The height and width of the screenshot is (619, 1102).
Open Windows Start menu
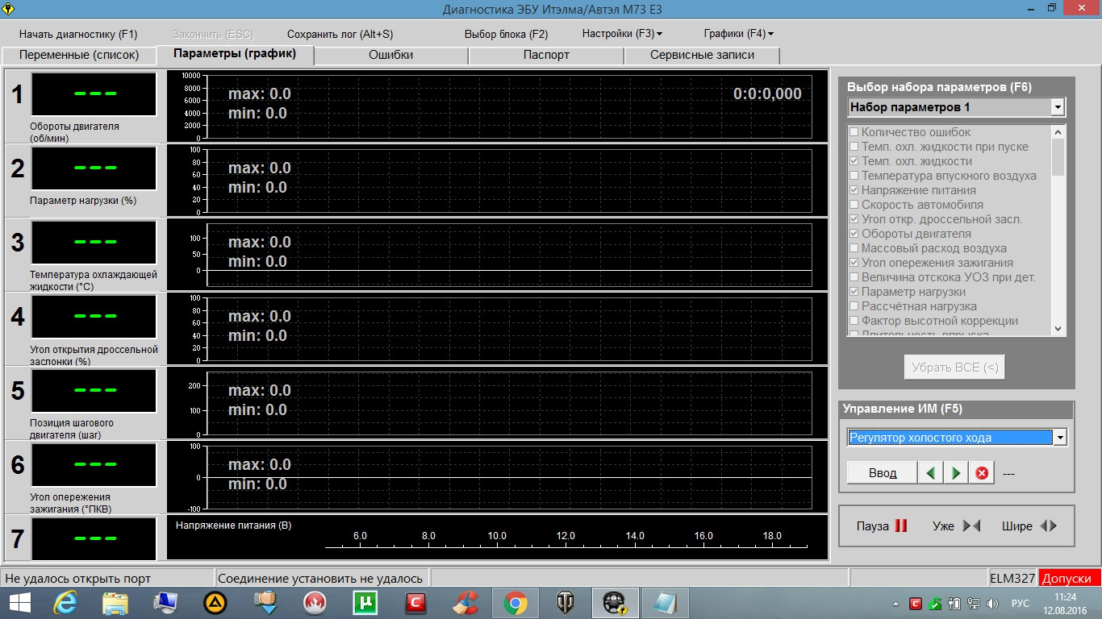click(x=19, y=602)
